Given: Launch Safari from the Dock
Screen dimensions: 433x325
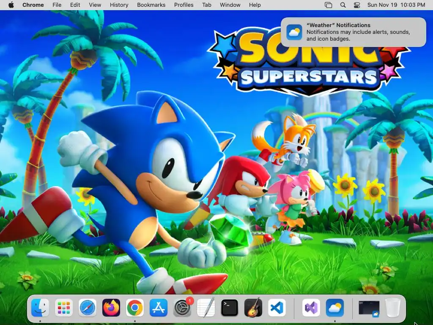Looking at the screenshot, I should (88, 308).
